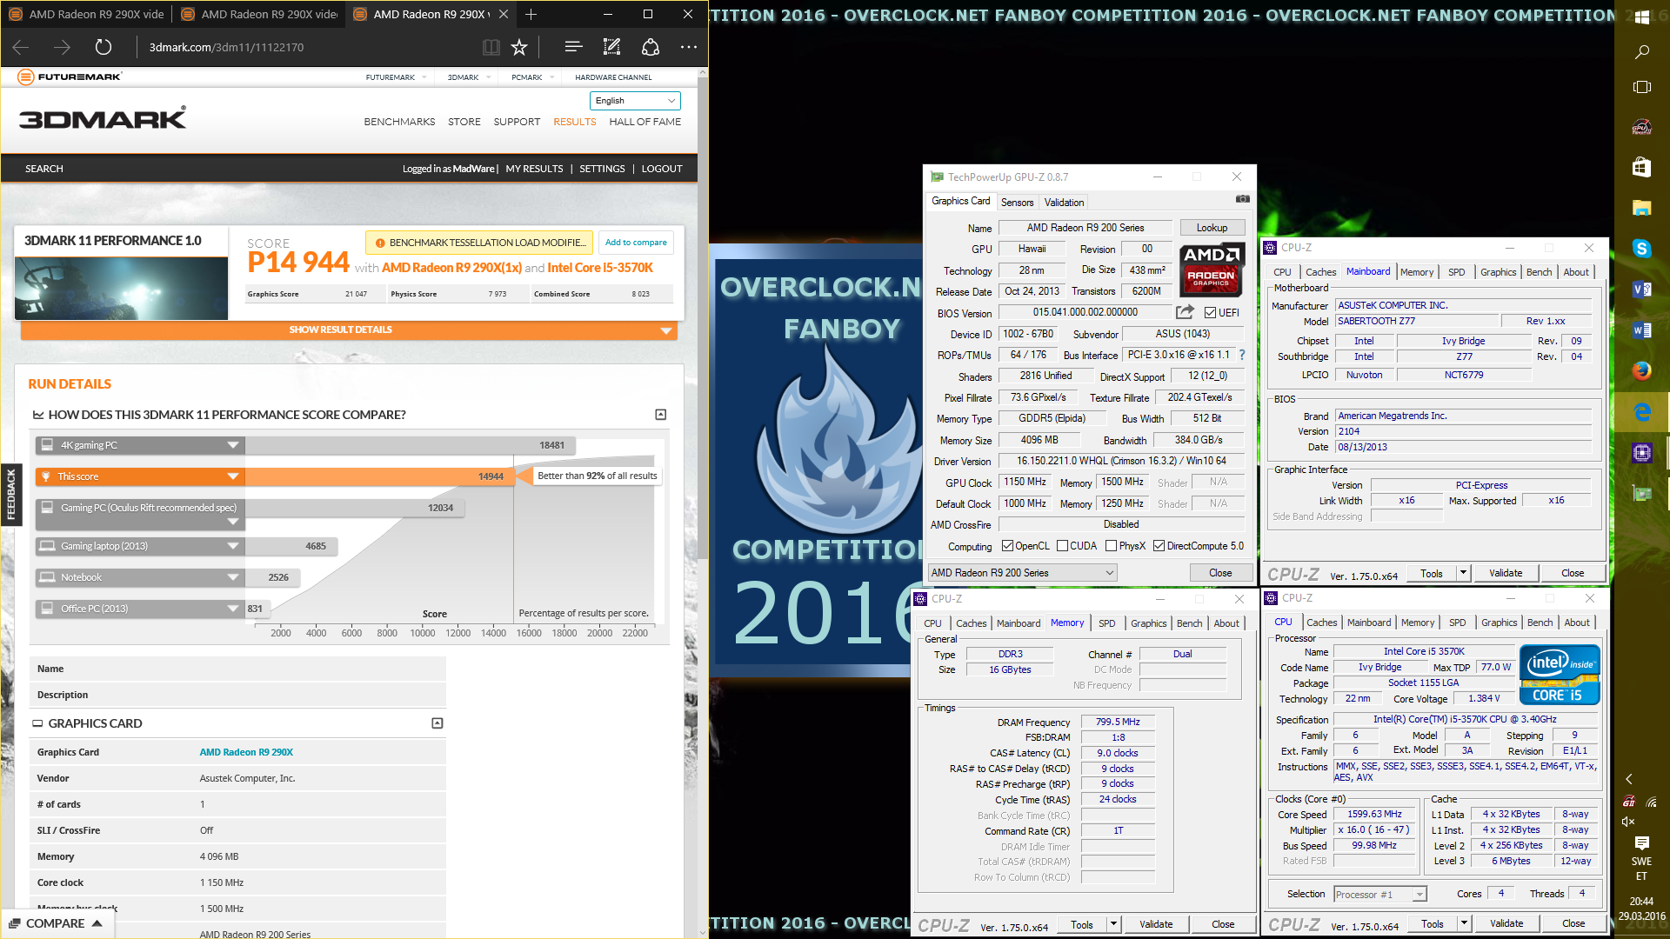Open Tools dropdown arrow in Mainboard CPU-Z
The height and width of the screenshot is (939, 1670).
[x=1463, y=573]
